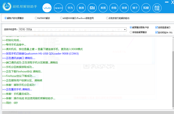Select the 乐视 brand icon

coord(146,8)
